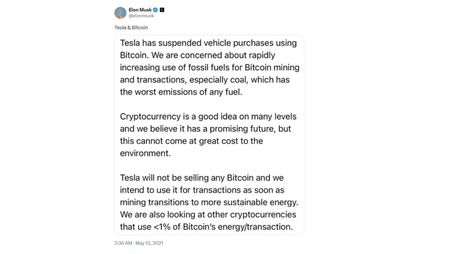452x254 pixels.
Task: Click the line starting 'intend to use it'
Action: tap(202, 190)
